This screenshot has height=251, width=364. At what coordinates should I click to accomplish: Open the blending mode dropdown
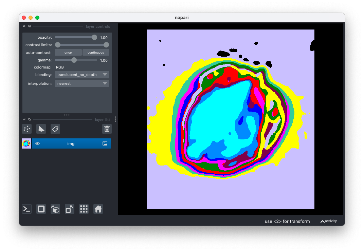click(x=82, y=75)
